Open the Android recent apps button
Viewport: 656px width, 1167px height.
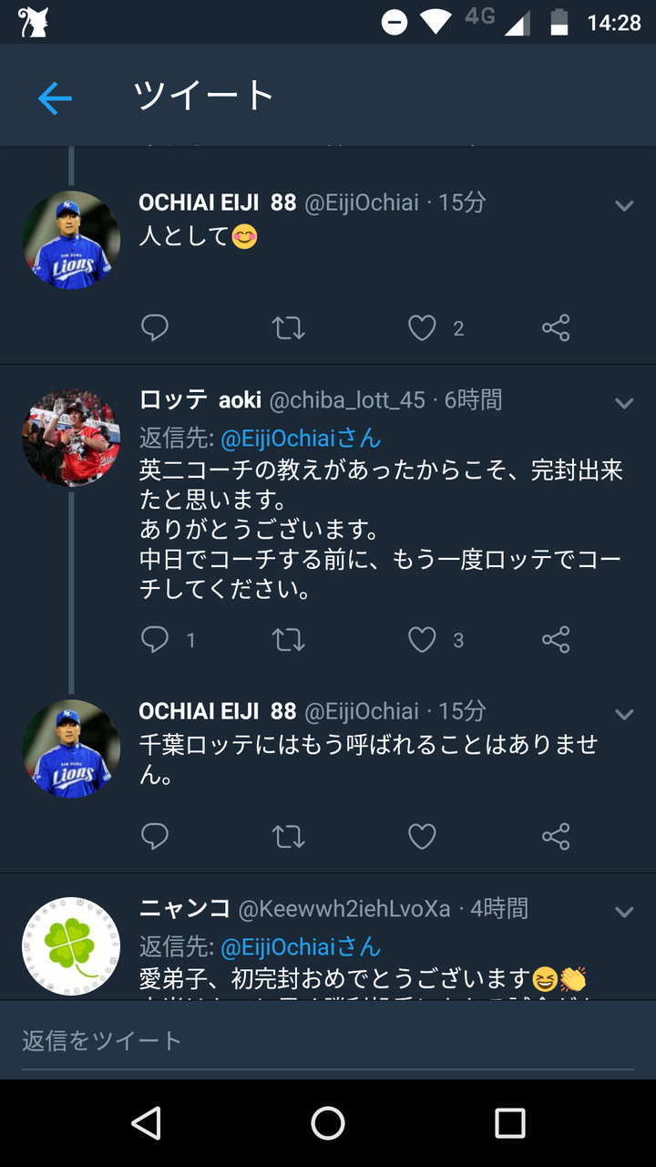coord(509,1123)
